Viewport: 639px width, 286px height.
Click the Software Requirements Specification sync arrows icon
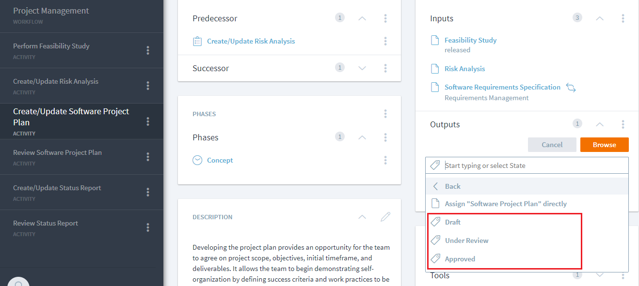[571, 88]
